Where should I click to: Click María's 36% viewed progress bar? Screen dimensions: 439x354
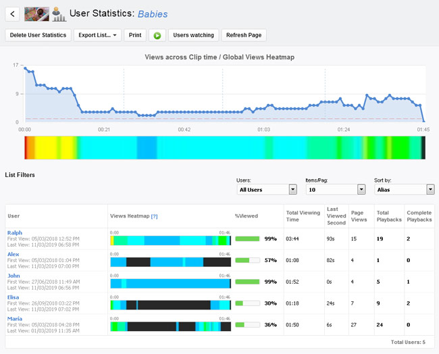click(247, 325)
